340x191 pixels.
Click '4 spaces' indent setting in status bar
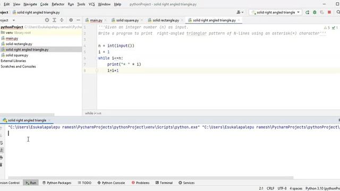click(296, 188)
